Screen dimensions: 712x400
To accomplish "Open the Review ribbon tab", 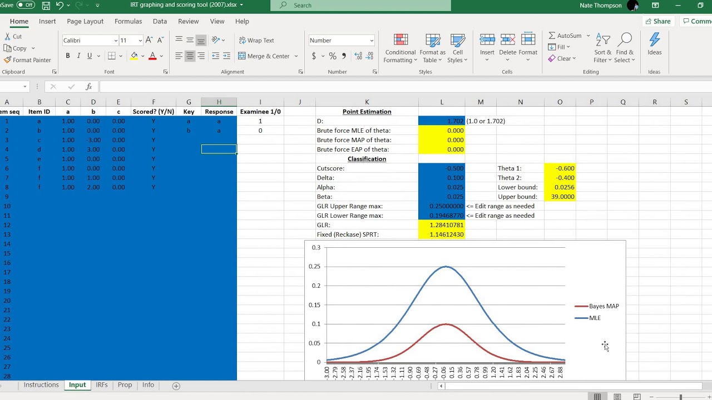I will point(188,21).
